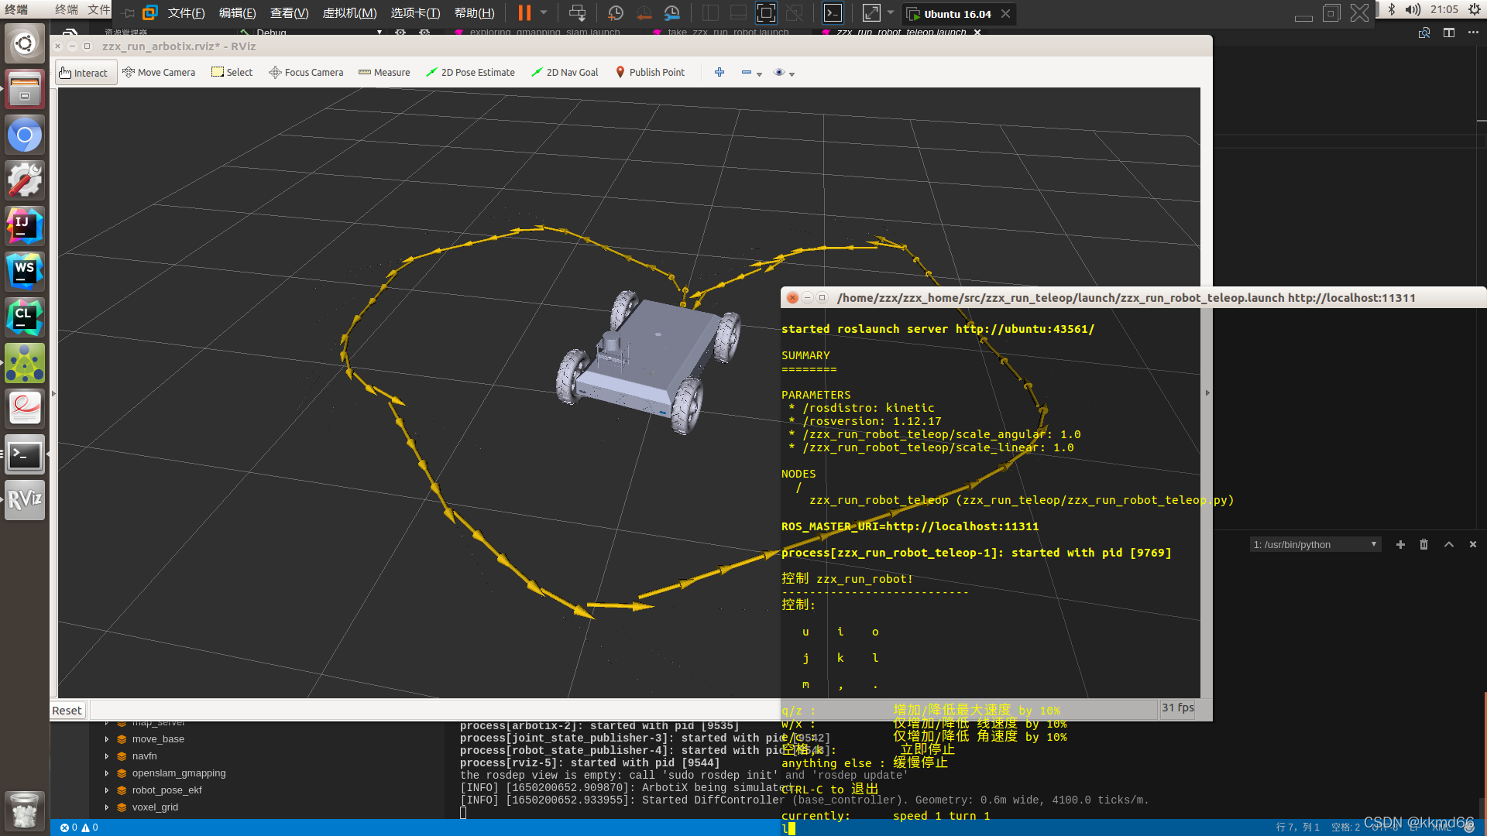Click the send Ctrl+Alt+Del icon

pyautogui.click(x=577, y=12)
